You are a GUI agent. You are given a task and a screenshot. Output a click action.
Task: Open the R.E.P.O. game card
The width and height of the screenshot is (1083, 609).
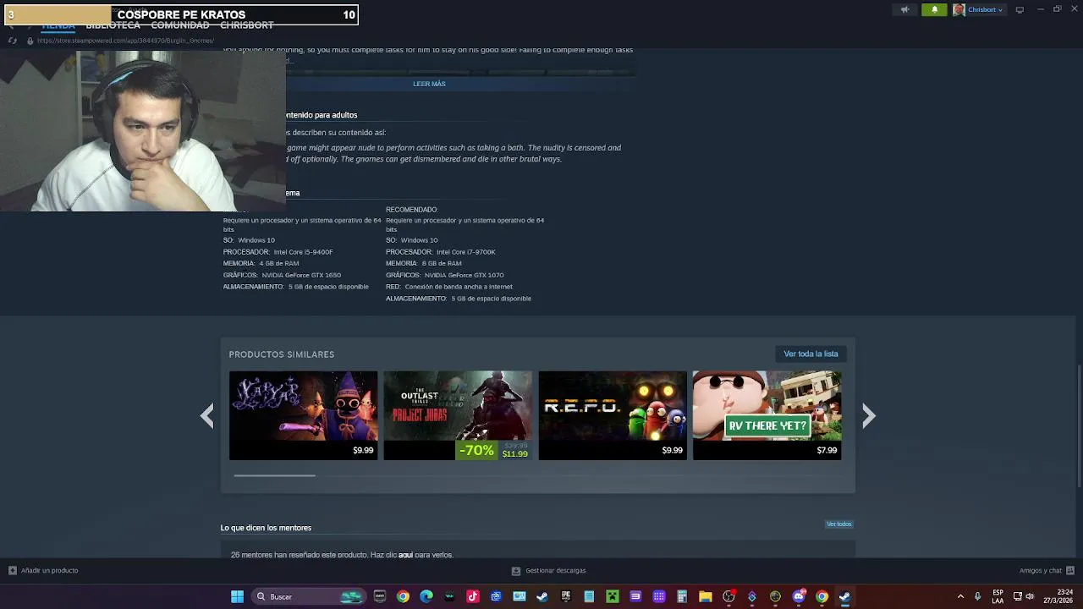click(x=613, y=415)
